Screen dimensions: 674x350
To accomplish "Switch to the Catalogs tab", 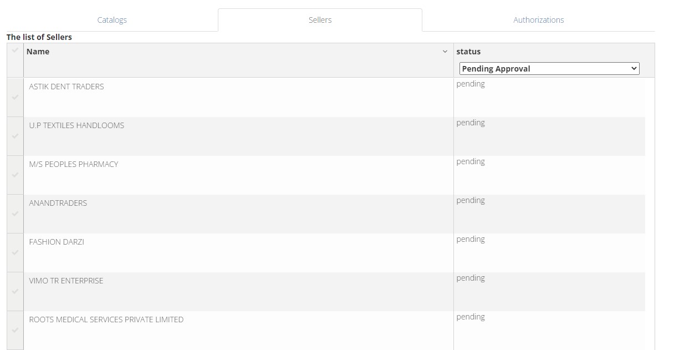I will [112, 19].
